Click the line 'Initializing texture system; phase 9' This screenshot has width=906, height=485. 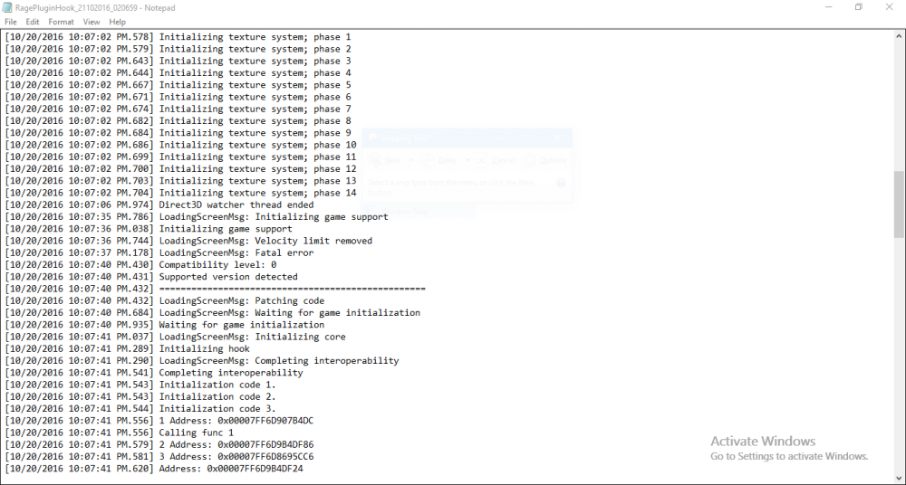pos(178,133)
